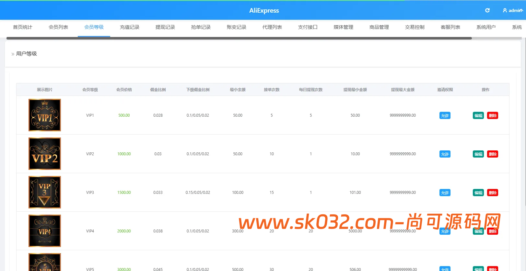The width and height of the screenshot is (526, 271).
Task: Click 下级佣金比例 column header
Action: point(198,90)
